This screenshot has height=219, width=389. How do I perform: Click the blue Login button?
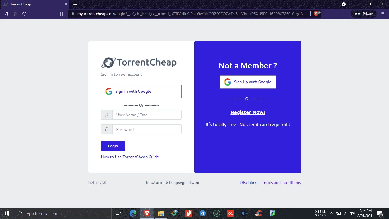113,146
